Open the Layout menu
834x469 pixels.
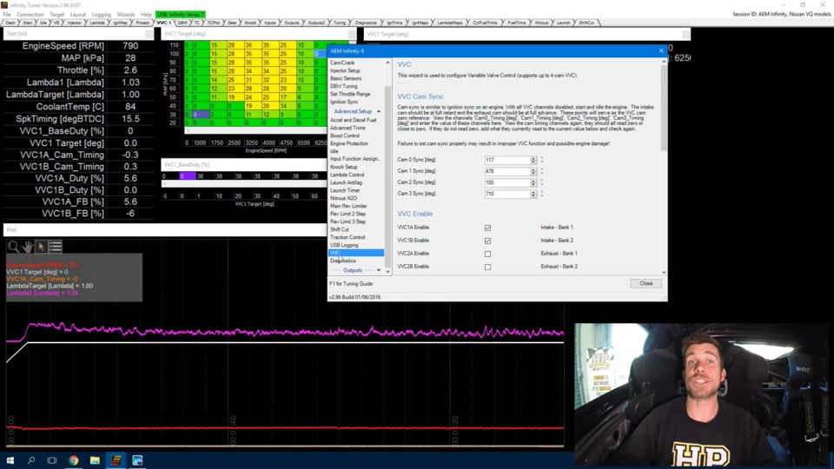(77, 15)
